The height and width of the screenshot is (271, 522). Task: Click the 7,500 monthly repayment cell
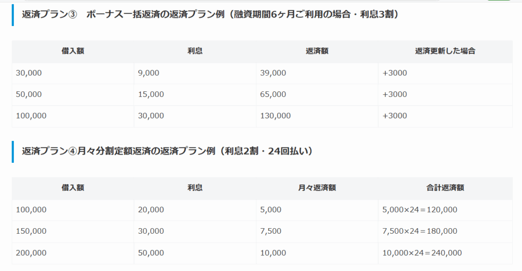(317, 231)
